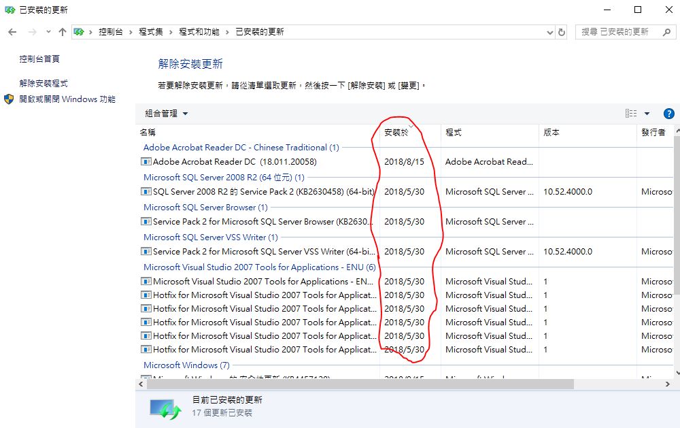Image resolution: width=680 pixels, height=428 pixels.
Task: Open 開啟或關閉 Windows 功能 link
Action: tap(67, 99)
